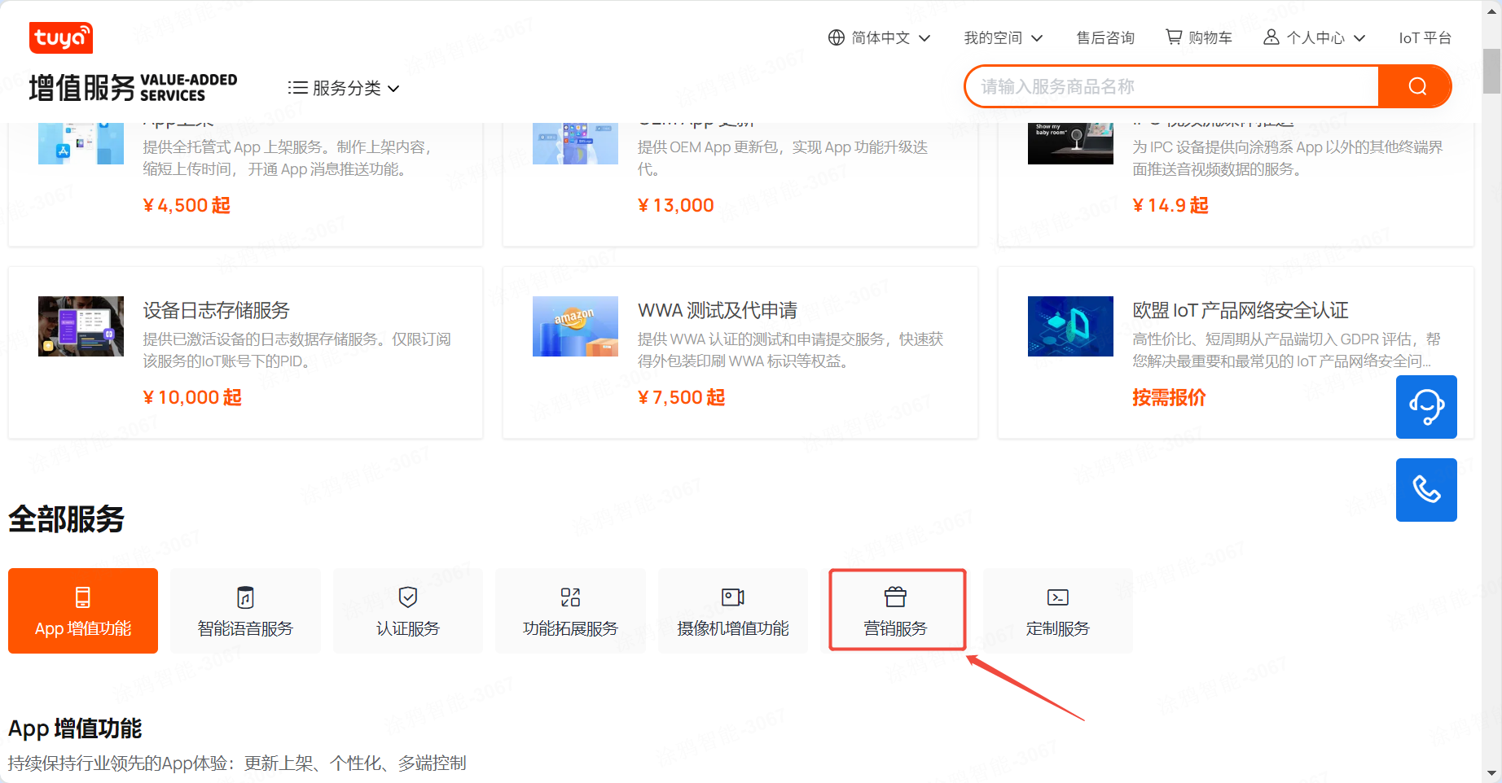This screenshot has height=783, width=1502.
Task: Click the ¥10,000 起 price
Action: (192, 397)
